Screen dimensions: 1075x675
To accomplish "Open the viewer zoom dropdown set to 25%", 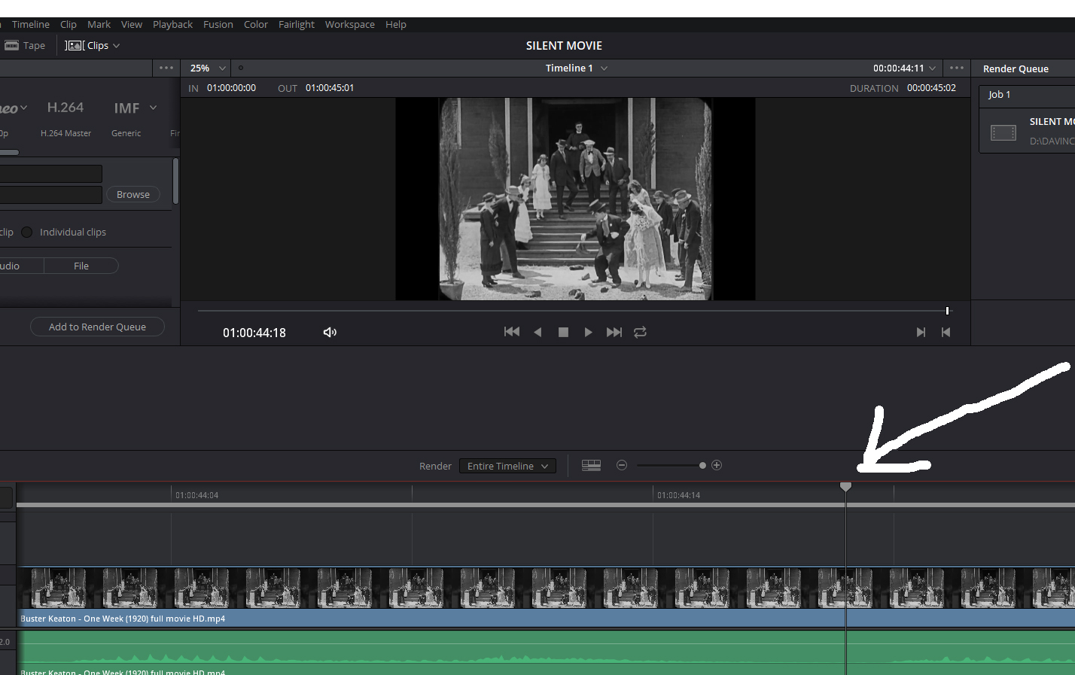I will coord(206,68).
